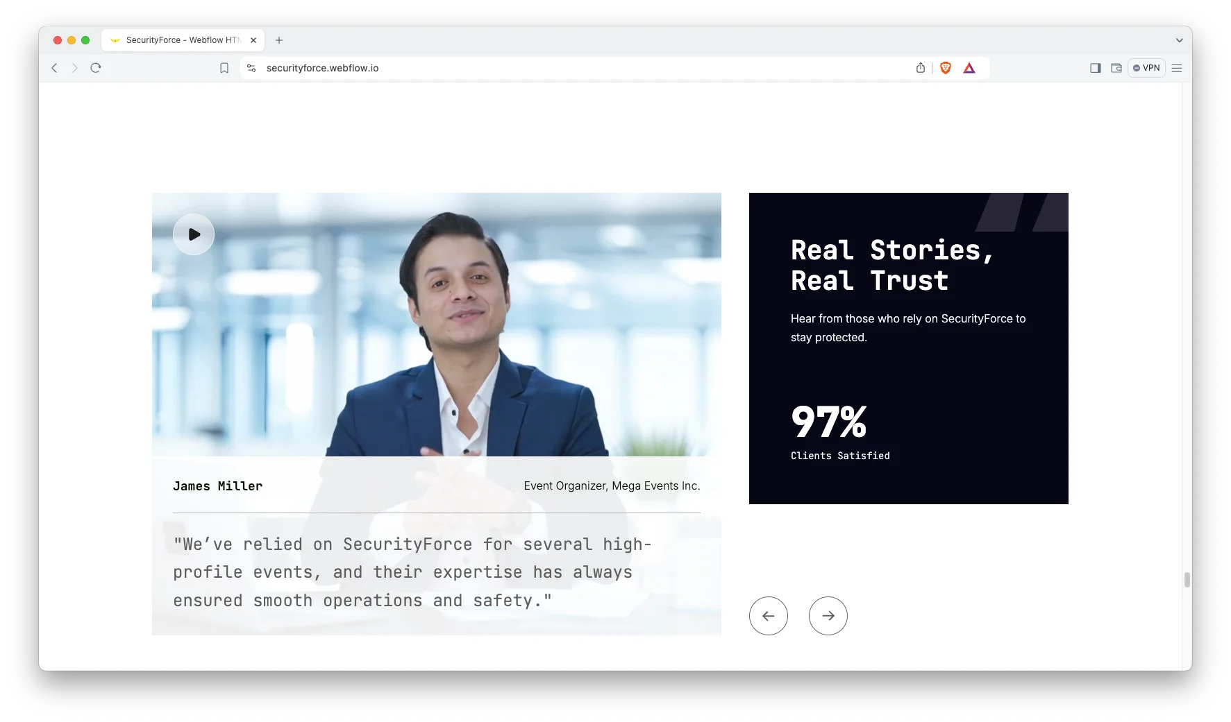Open a new browser tab
The image size is (1231, 722).
[279, 40]
